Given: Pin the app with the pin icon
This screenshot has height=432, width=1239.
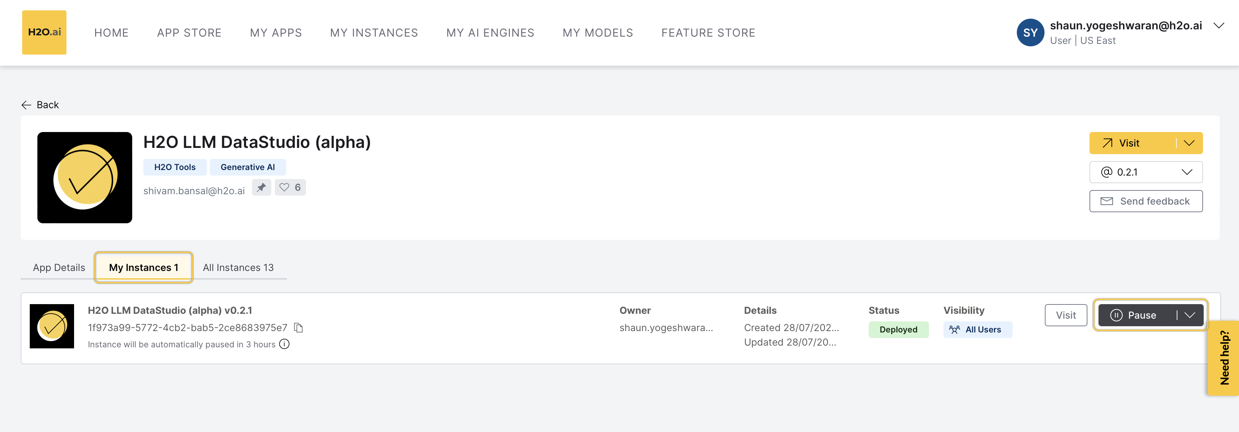Looking at the screenshot, I should (261, 187).
